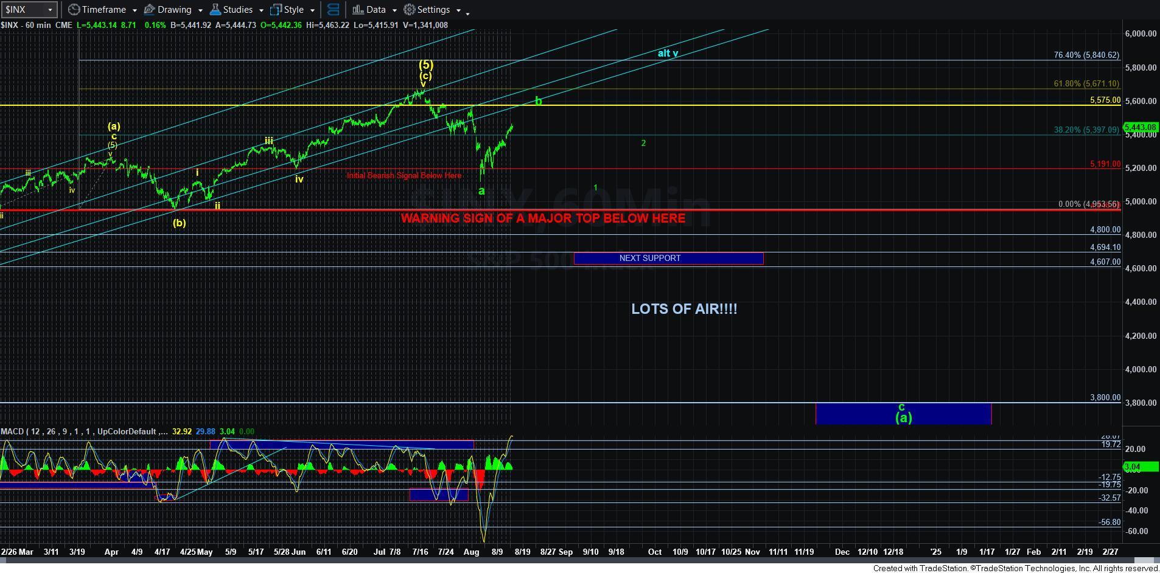Click the -56.80 MACD level label
Viewport: 1160px width, 573px height.
pyautogui.click(x=1109, y=522)
